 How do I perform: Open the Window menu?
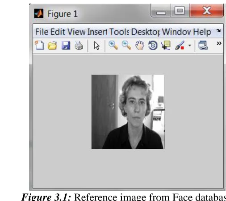tap(176, 32)
